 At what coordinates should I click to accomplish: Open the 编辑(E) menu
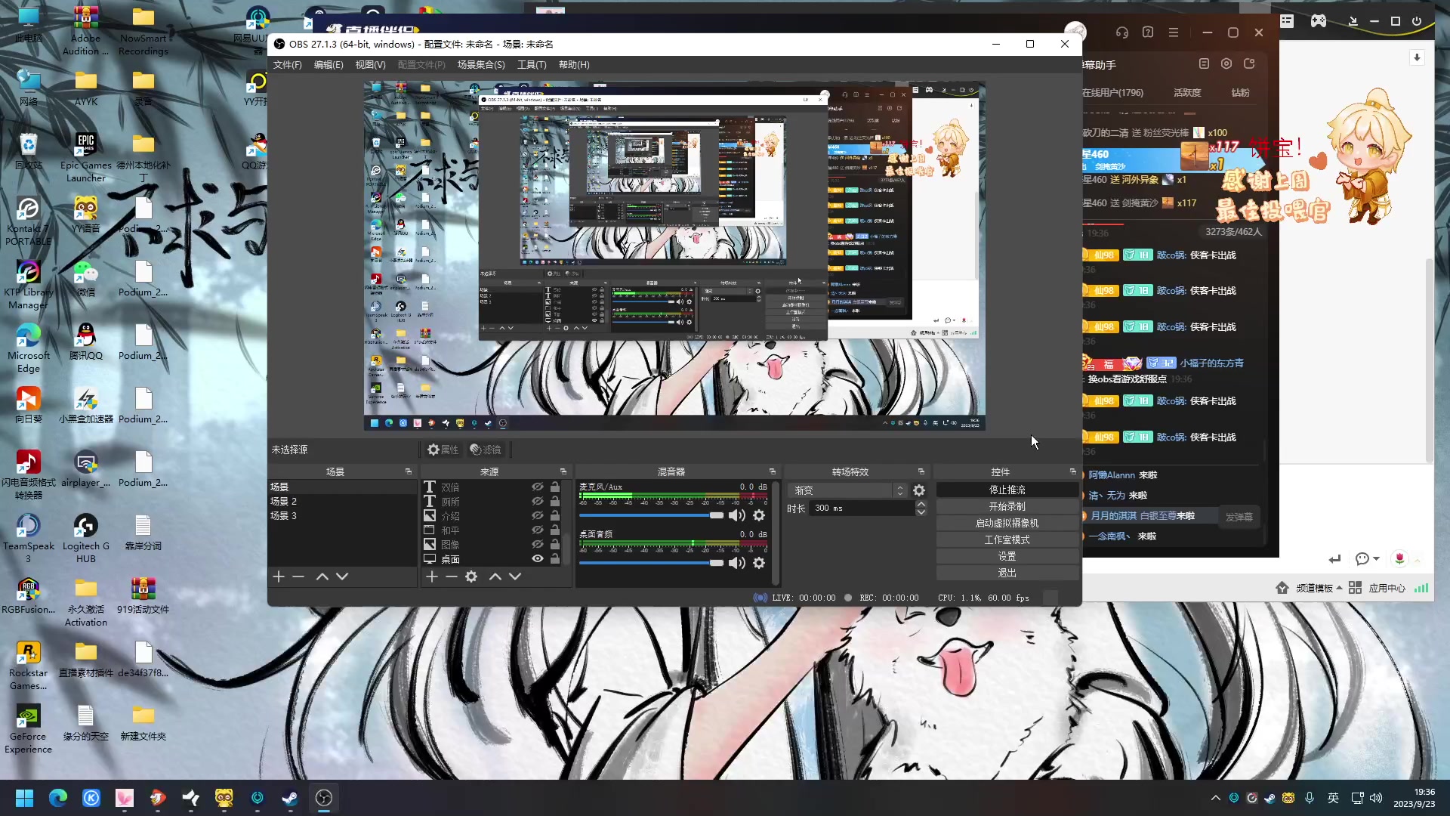[329, 65]
